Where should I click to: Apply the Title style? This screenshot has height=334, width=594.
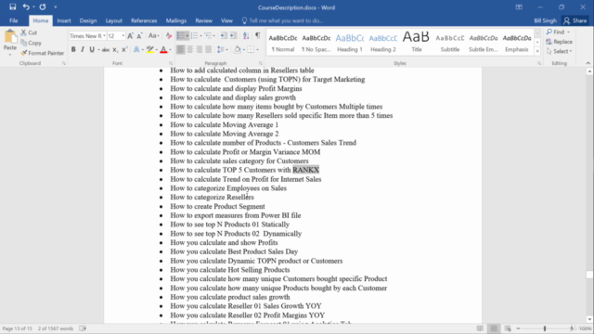click(x=417, y=43)
